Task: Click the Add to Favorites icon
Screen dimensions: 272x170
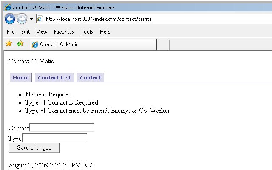Action: (20, 43)
